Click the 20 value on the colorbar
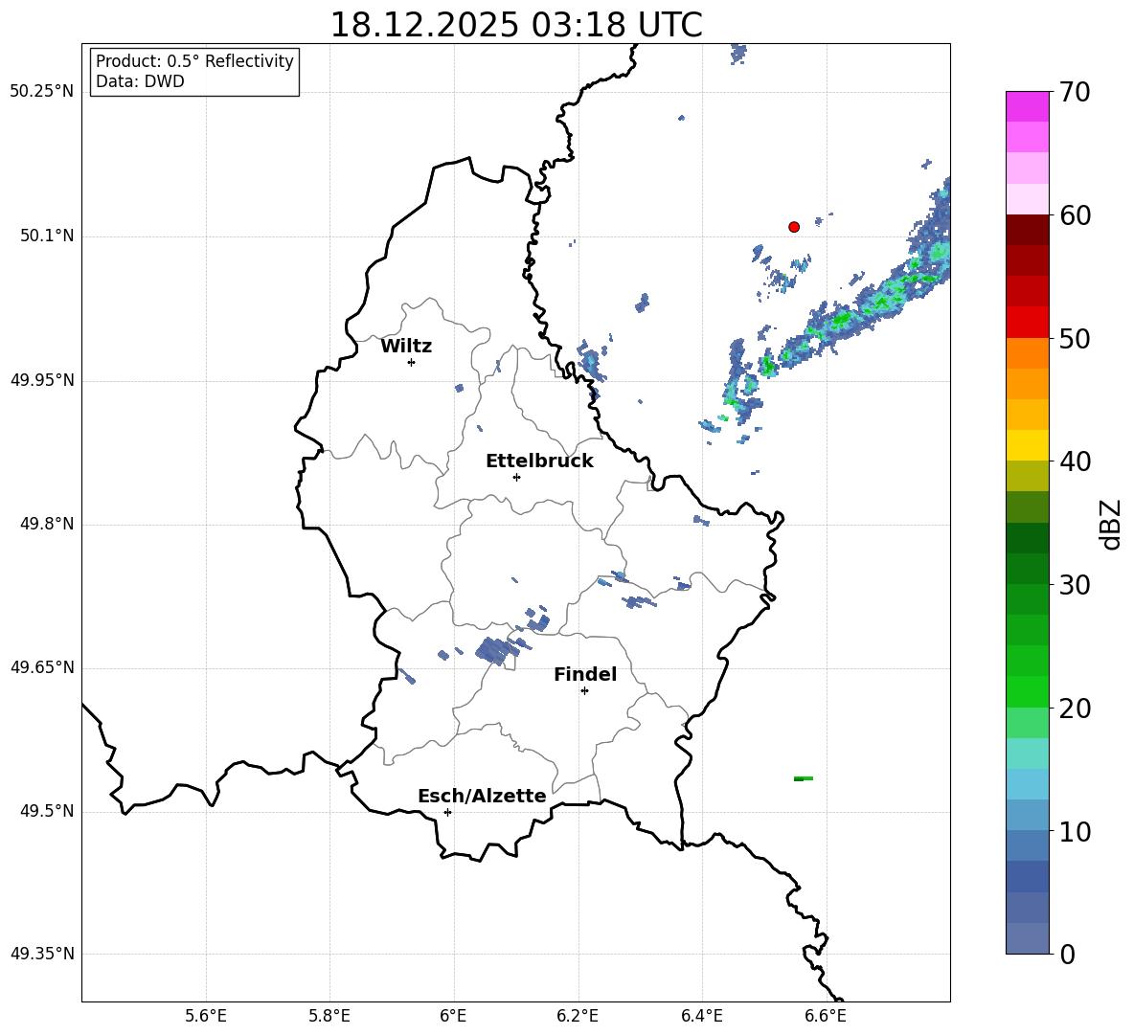This screenshot has width=1134, height=1035. [1075, 709]
